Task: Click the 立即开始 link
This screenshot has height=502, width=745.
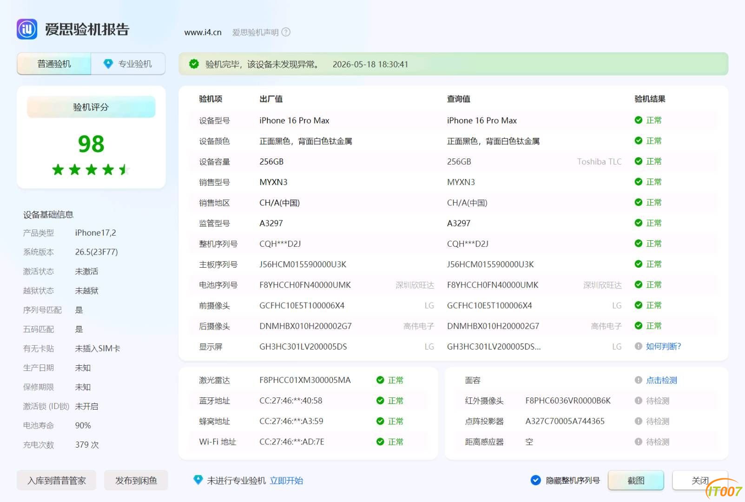Action: click(x=286, y=480)
